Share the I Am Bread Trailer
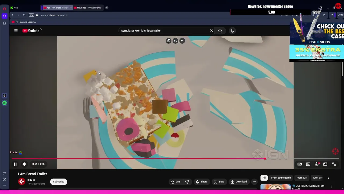This screenshot has height=194, width=344. (x=202, y=182)
